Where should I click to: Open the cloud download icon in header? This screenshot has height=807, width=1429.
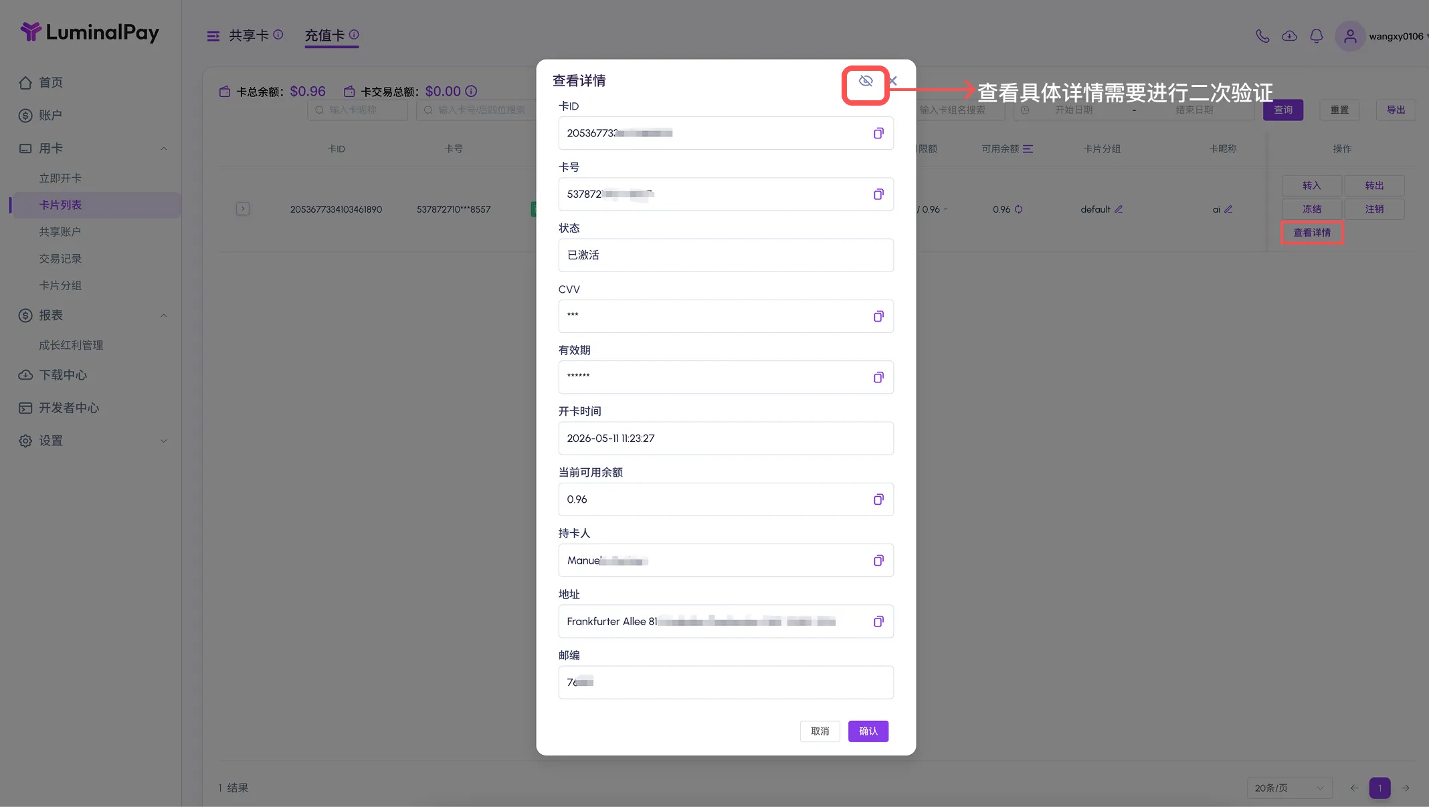point(1289,36)
